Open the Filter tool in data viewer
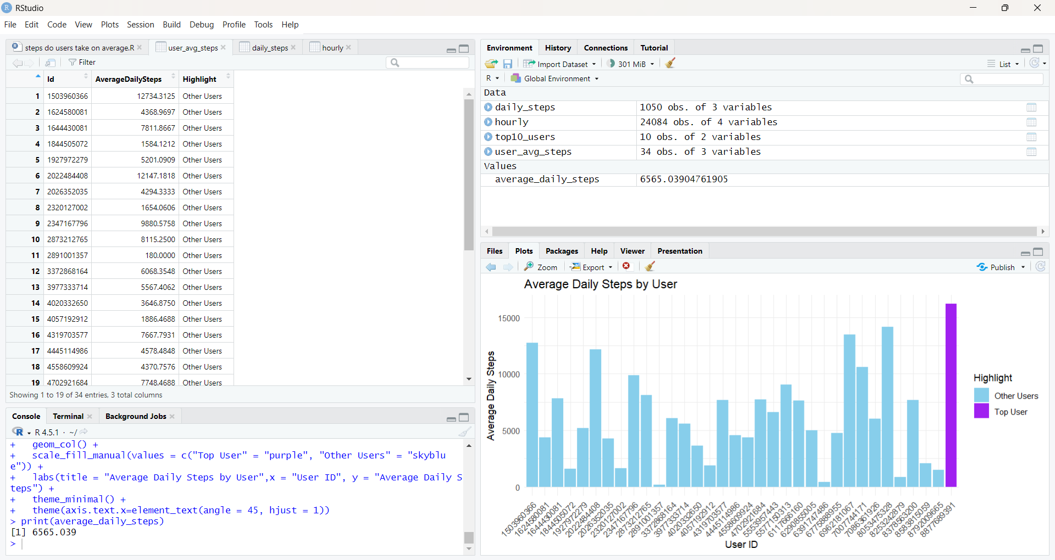The height and width of the screenshot is (560, 1055). [82, 63]
